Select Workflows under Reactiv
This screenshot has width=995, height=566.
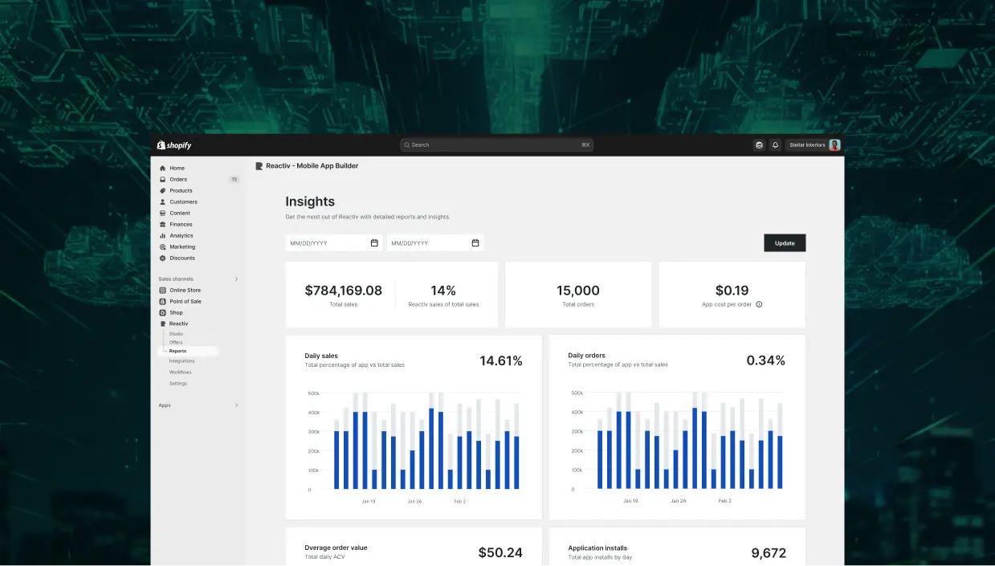[x=180, y=373]
